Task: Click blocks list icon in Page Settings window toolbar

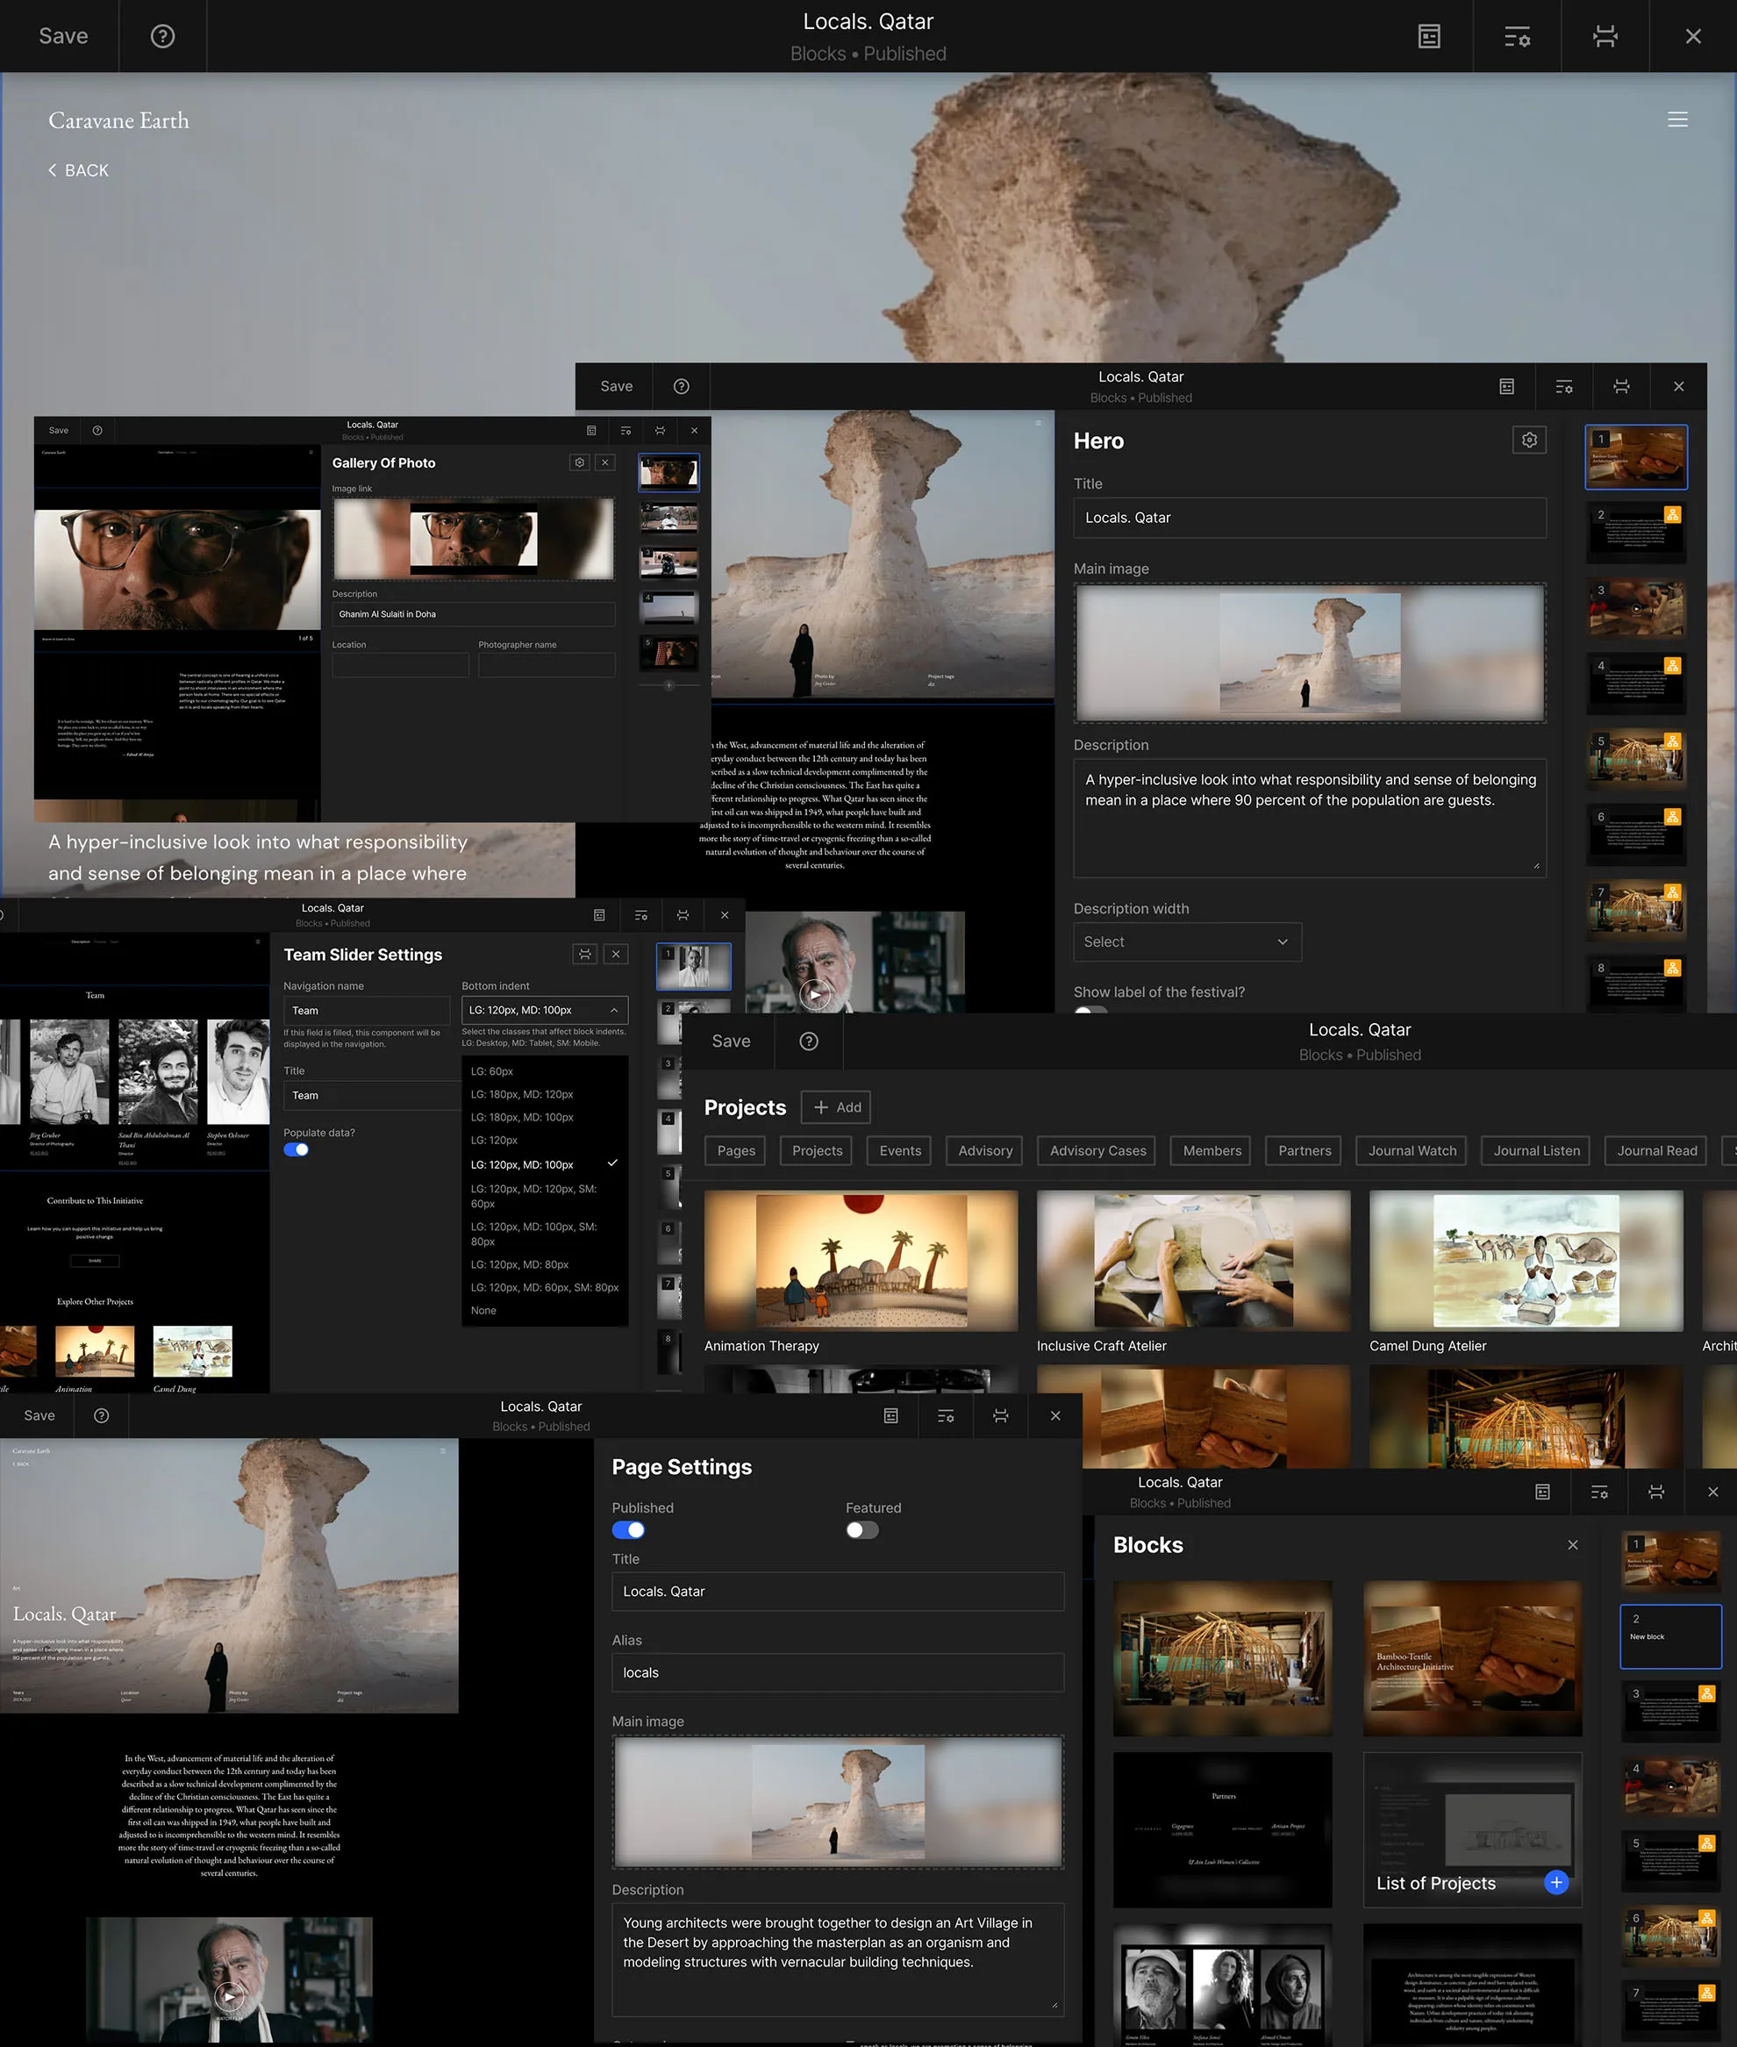Action: click(890, 1415)
